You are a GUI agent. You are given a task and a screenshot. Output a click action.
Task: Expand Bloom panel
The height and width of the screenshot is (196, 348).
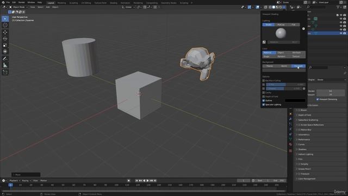tap(303, 110)
